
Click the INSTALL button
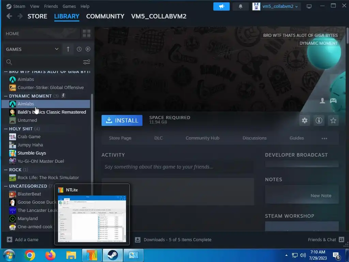(122, 120)
